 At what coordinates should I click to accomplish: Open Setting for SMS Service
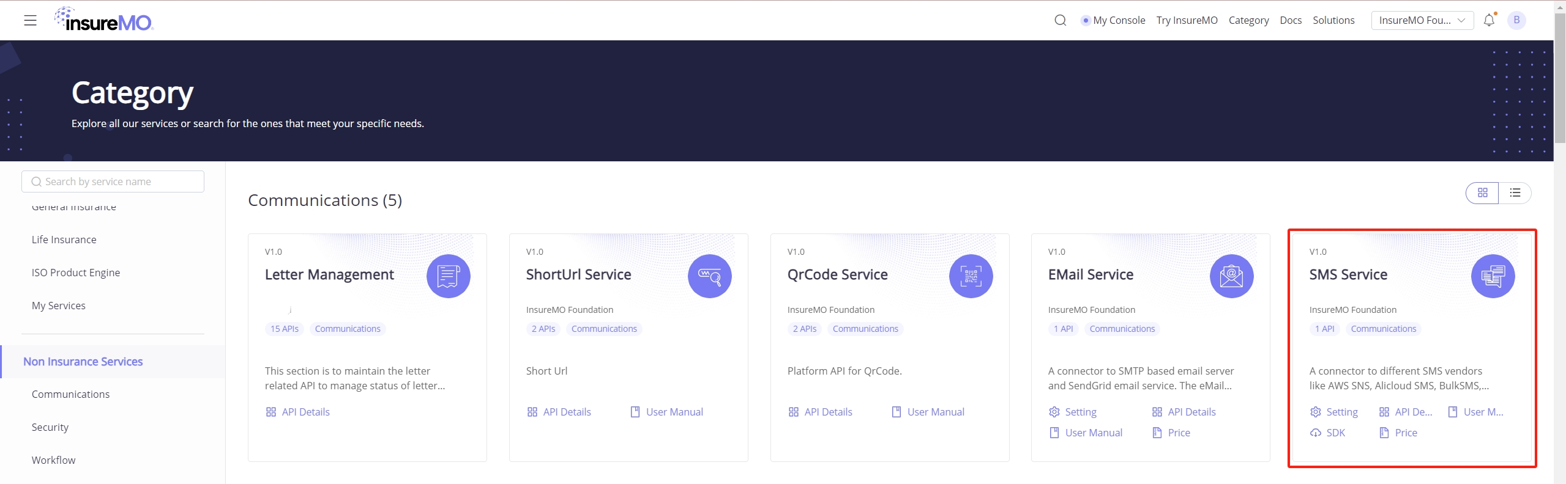coord(1334,412)
